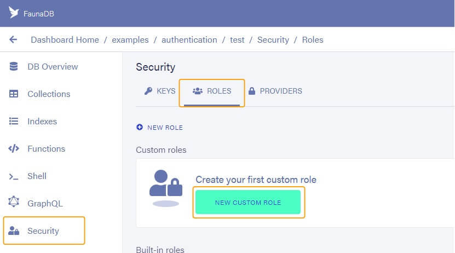Click the Security user-lock sidebar icon
The width and height of the screenshot is (455, 253).
14,231
